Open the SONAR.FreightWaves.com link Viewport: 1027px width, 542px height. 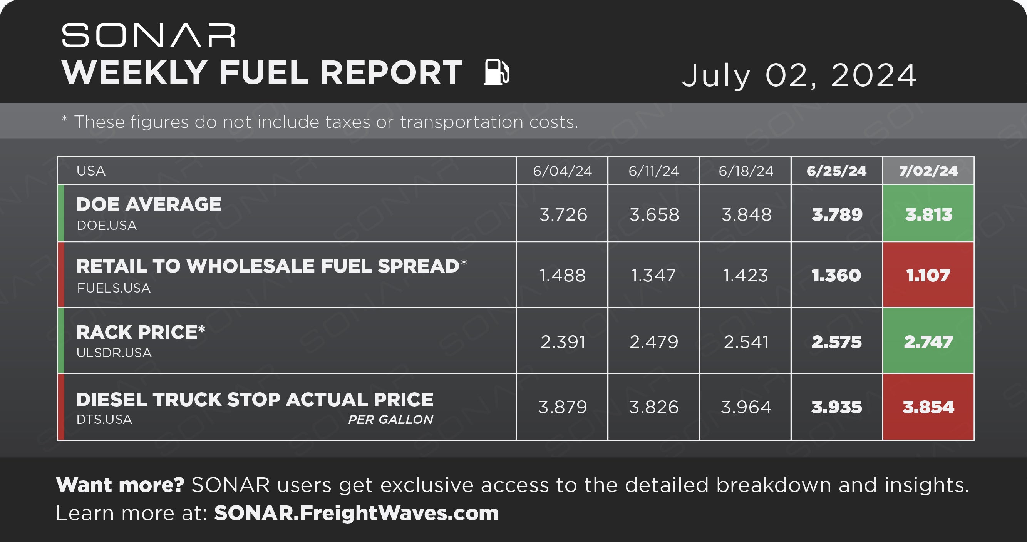pos(357,513)
